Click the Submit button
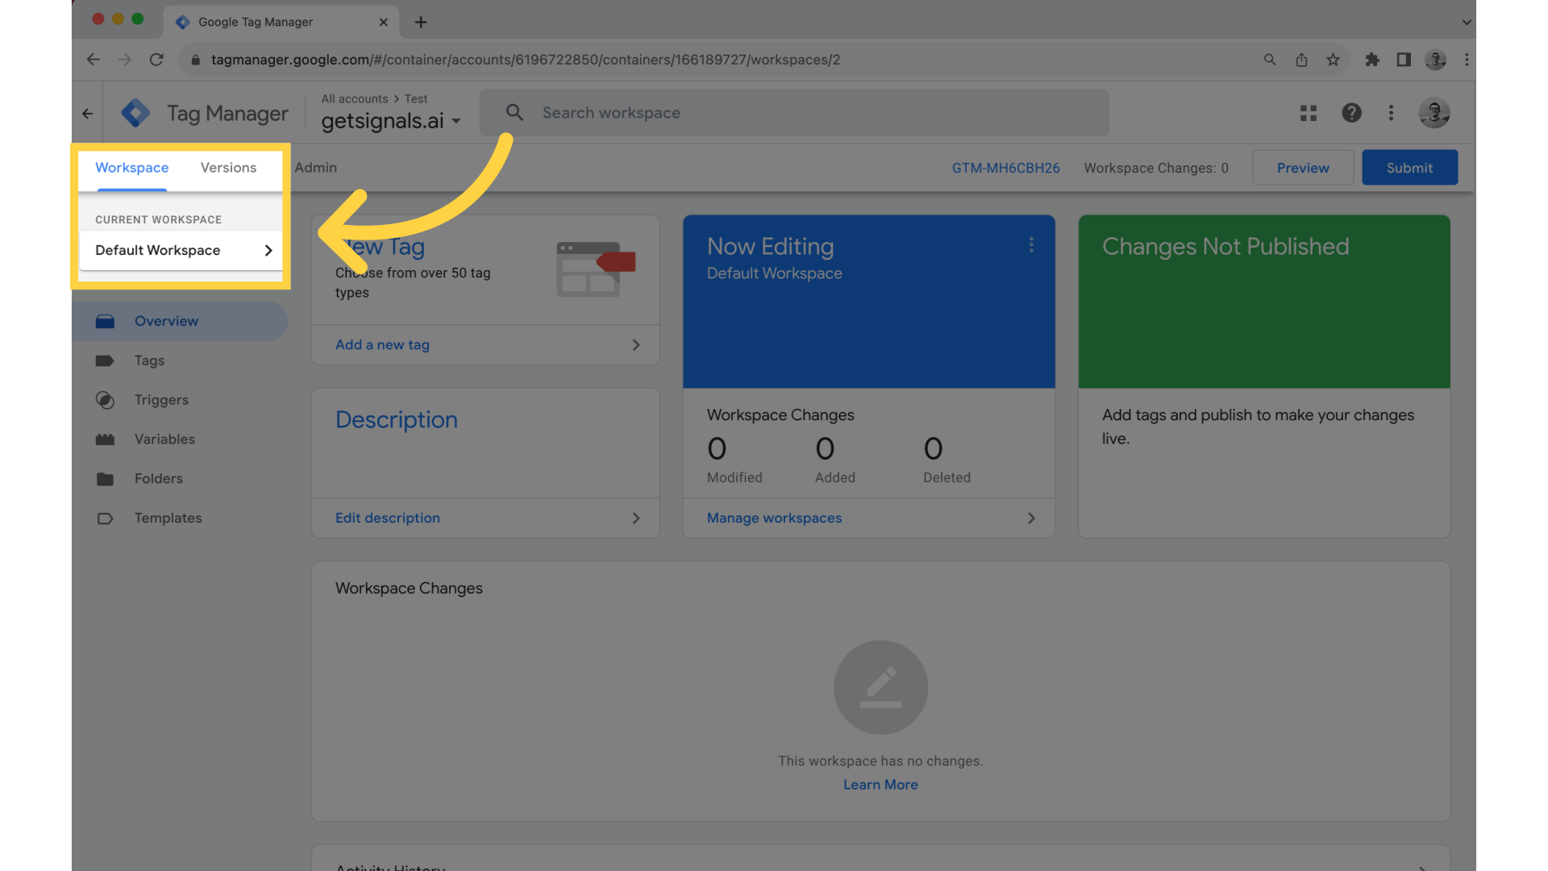The width and height of the screenshot is (1548, 871). click(1409, 168)
